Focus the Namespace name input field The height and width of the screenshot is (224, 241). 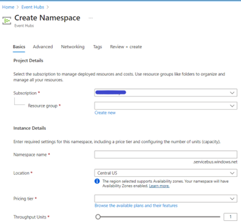(166, 155)
